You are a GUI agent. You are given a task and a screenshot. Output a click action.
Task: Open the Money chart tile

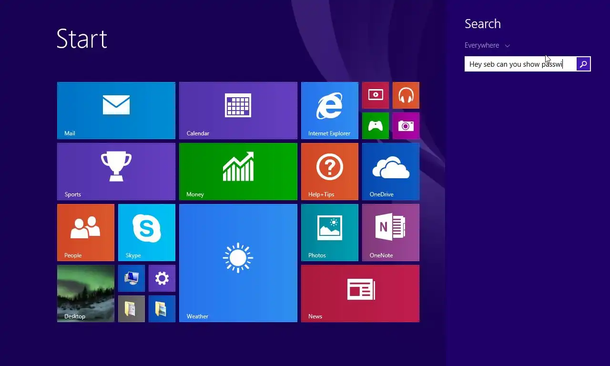point(238,172)
